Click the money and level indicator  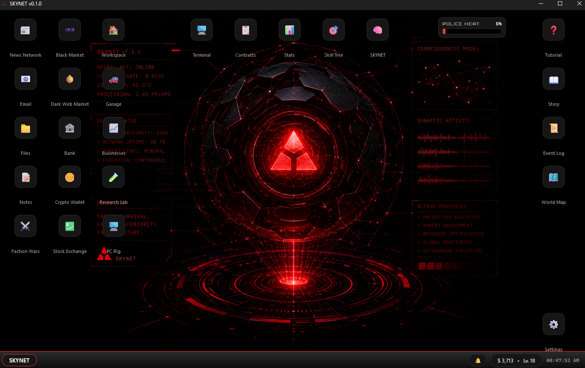click(516, 361)
